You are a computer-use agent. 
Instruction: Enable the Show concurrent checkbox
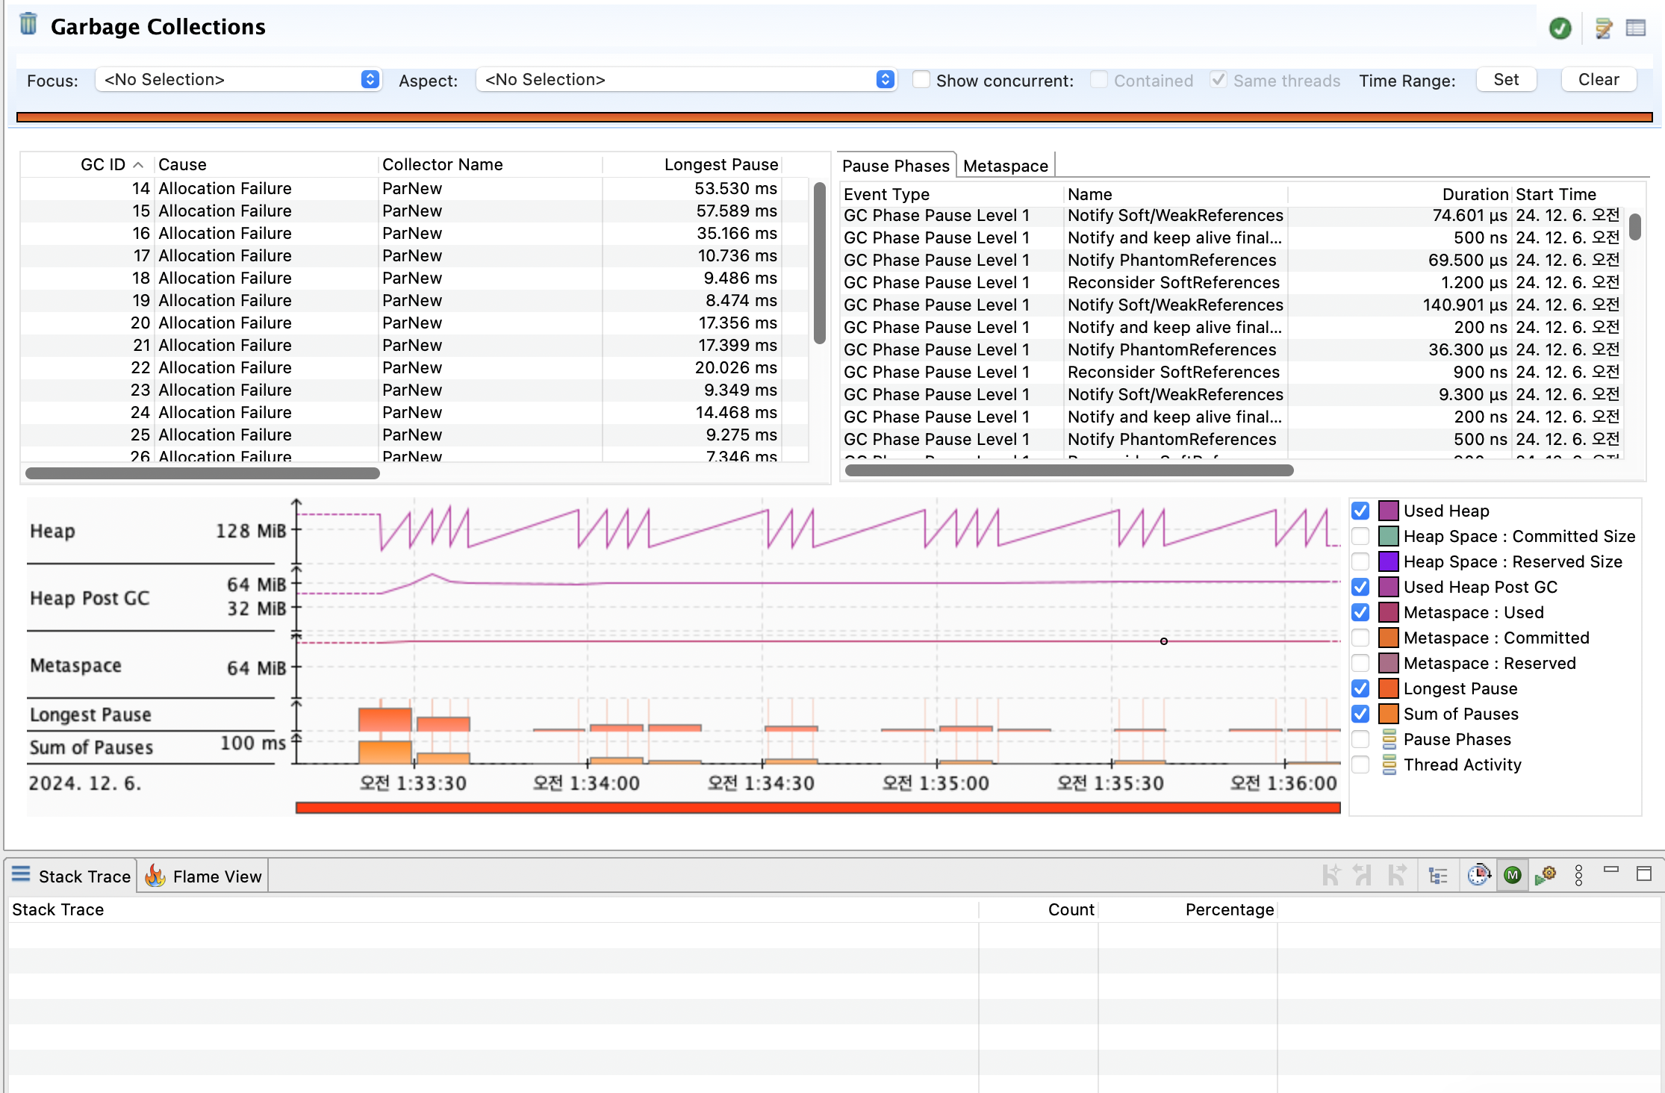pos(921,80)
